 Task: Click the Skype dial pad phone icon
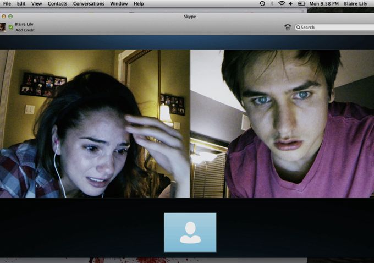click(288, 27)
